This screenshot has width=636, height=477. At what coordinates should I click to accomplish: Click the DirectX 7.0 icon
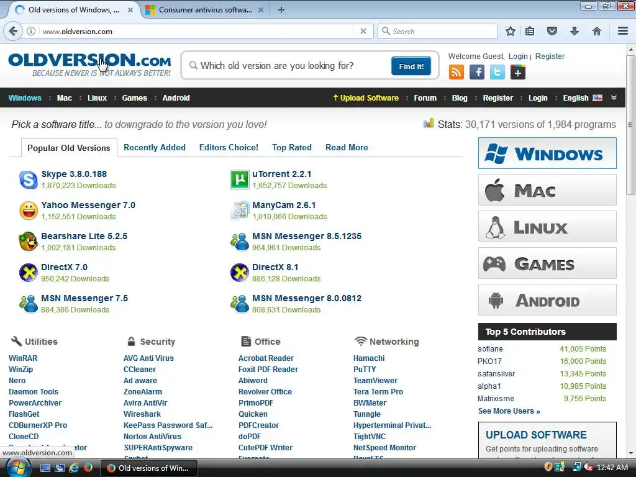29,273
